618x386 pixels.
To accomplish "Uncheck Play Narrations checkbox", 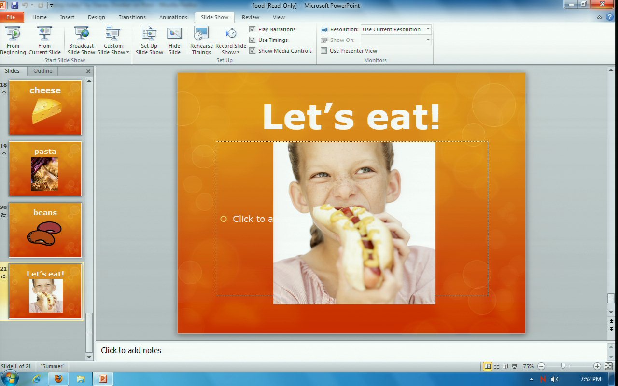I will coord(253,29).
